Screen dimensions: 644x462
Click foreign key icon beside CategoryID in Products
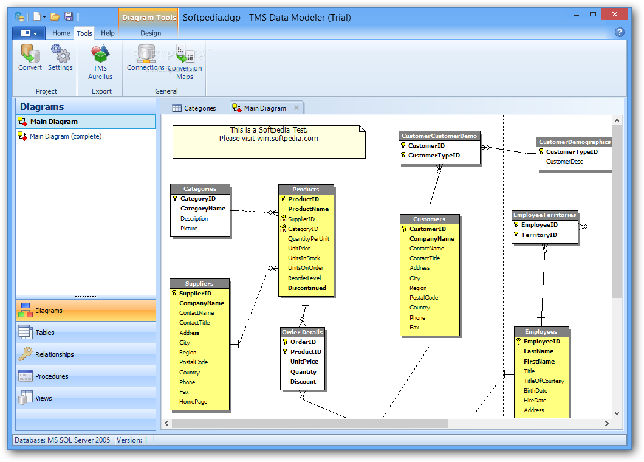(x=283, y=229)
